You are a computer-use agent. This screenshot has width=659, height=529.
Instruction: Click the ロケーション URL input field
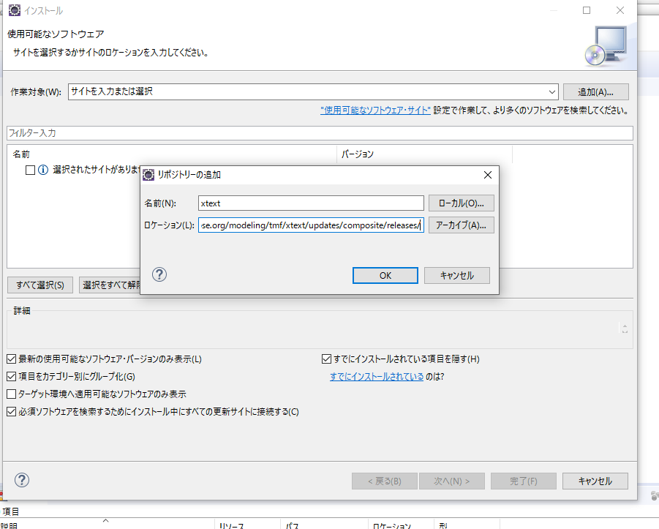click(311, 225)
